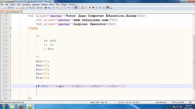Collapse the comment block at line 13
The width and height of the screenshot is (195, 109).
coord(11,36)
